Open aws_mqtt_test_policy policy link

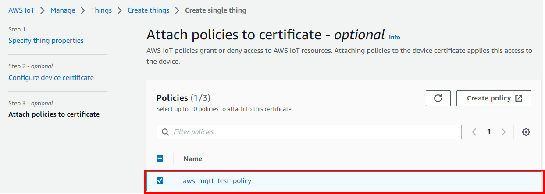point(217,180)
